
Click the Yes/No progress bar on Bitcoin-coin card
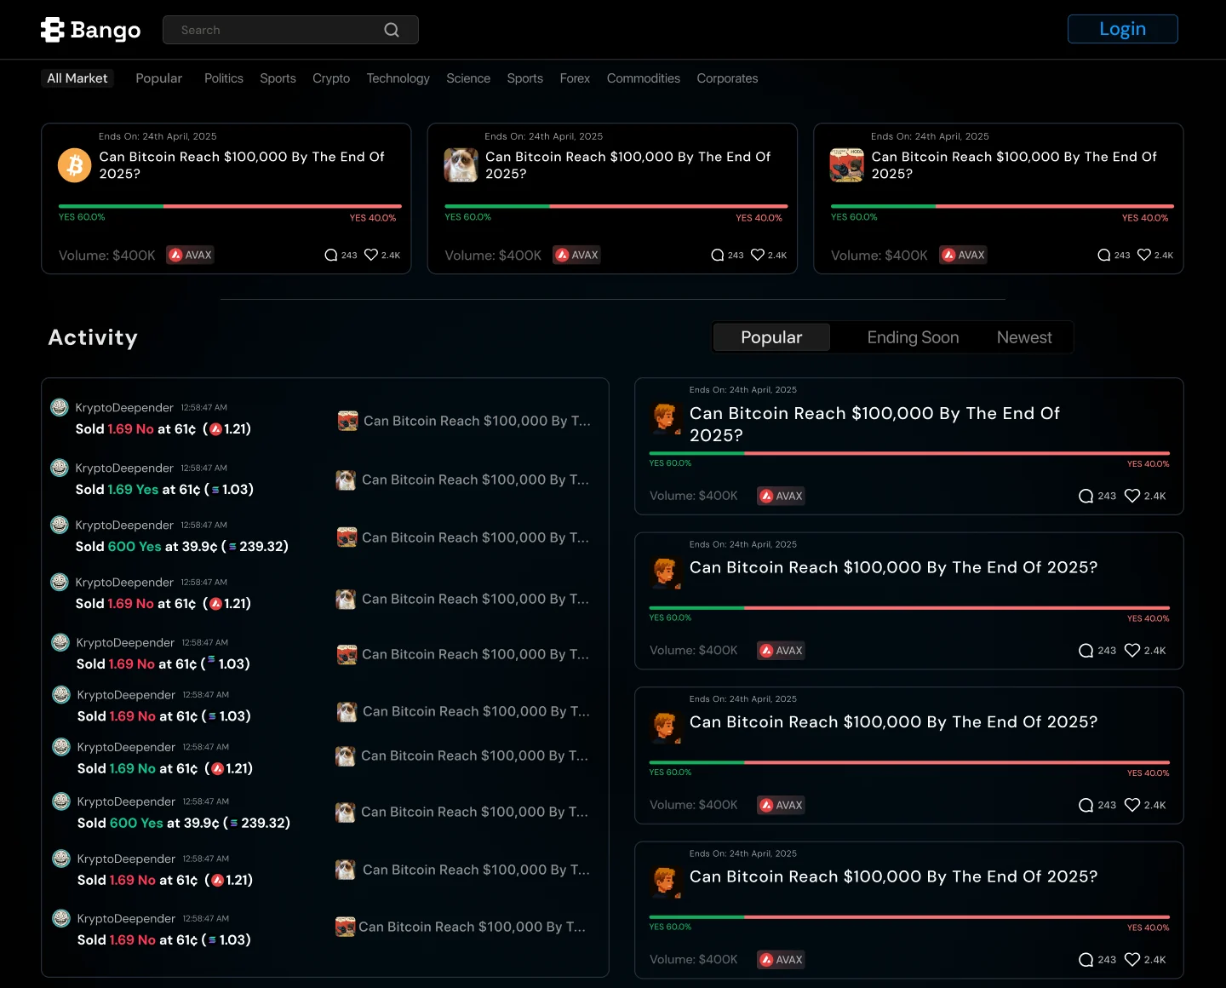(x=230, y=206)
